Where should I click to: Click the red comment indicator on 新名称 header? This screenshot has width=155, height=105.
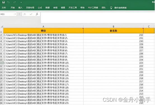click(143, 28)
